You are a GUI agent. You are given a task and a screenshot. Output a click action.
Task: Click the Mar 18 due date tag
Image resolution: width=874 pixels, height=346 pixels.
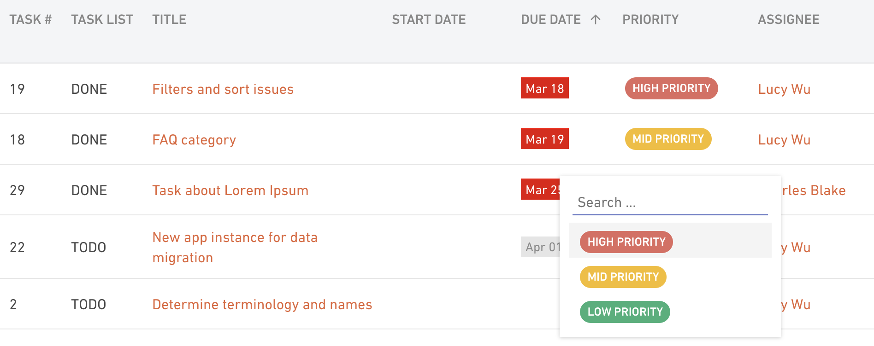545,88
